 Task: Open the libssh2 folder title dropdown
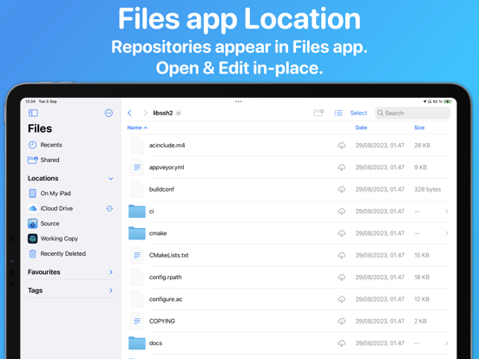[167, 113]
